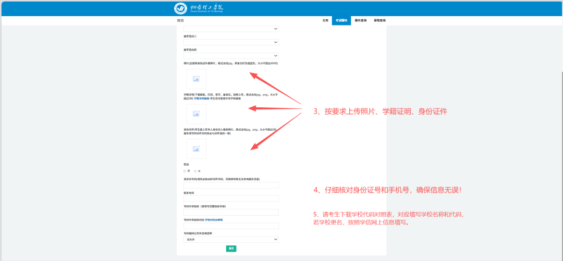Open the 学校代码对照表 link
This screenshot has width=563, height=261.
214,220
